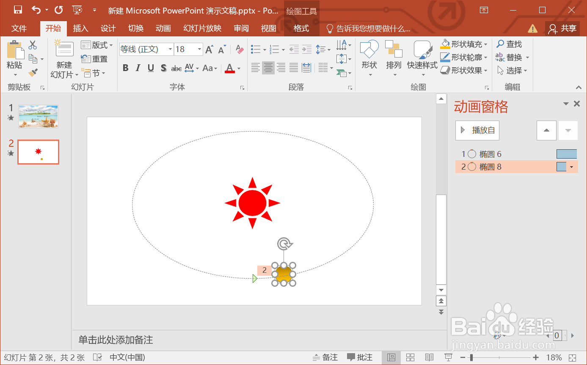Align text right
The height and width of the screenshot is (365, 587).
tap(281, 67)
